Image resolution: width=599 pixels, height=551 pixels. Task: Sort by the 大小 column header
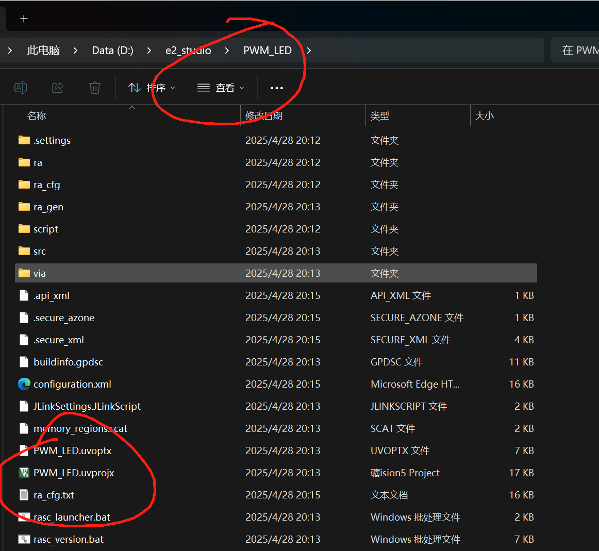[x=484, y=115]
